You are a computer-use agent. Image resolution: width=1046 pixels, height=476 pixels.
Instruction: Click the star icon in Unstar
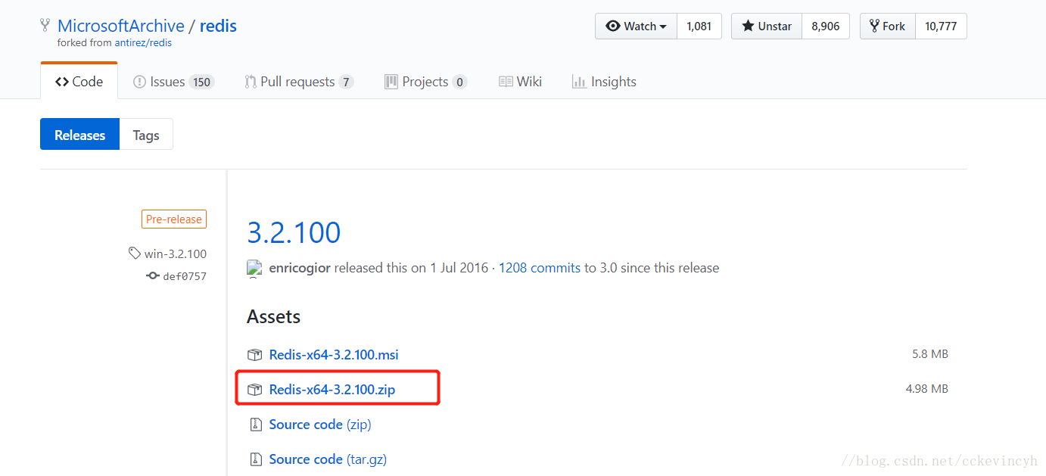point(748,26)
